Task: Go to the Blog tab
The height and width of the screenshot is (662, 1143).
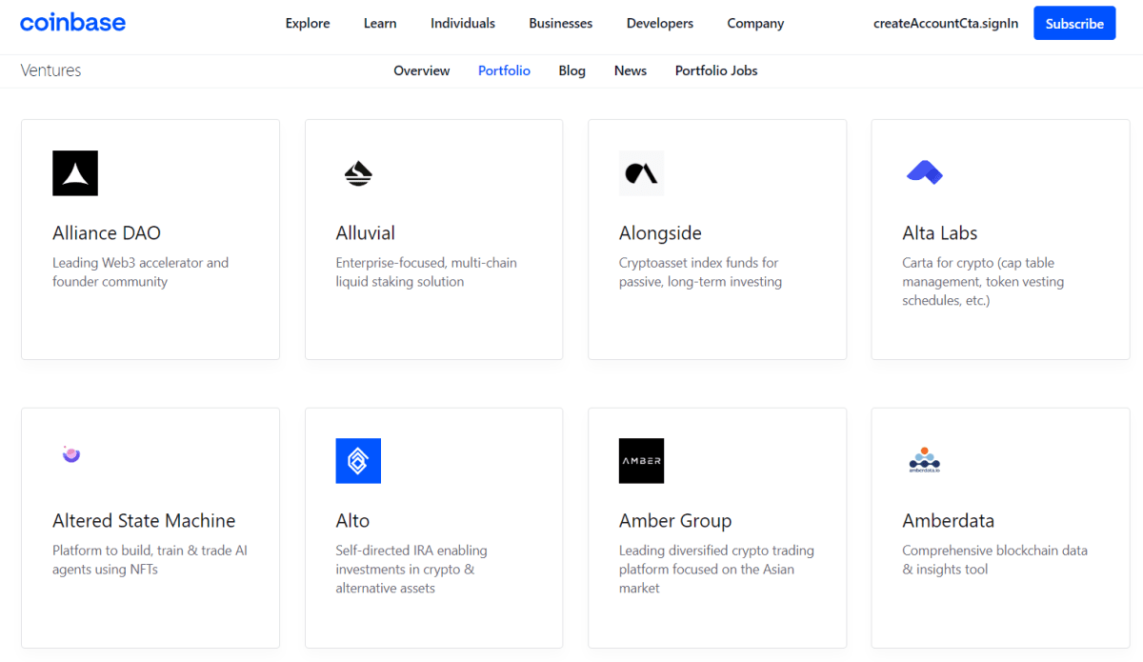Action: click(x=572, y=70)
